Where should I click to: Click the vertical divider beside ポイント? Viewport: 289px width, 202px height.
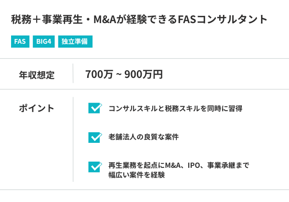pos(73,139)
